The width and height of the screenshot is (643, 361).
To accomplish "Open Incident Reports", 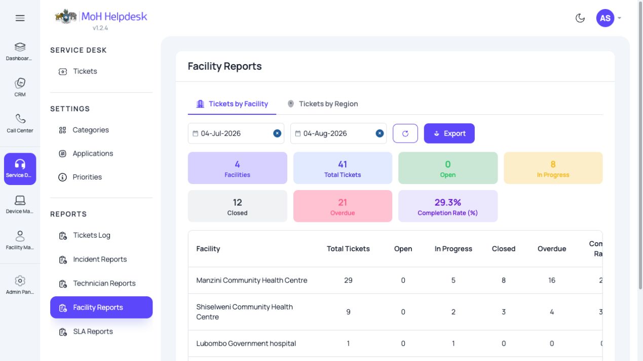I will 101,259.
